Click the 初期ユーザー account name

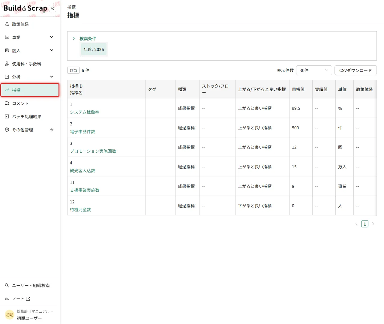tap(29, 318)
